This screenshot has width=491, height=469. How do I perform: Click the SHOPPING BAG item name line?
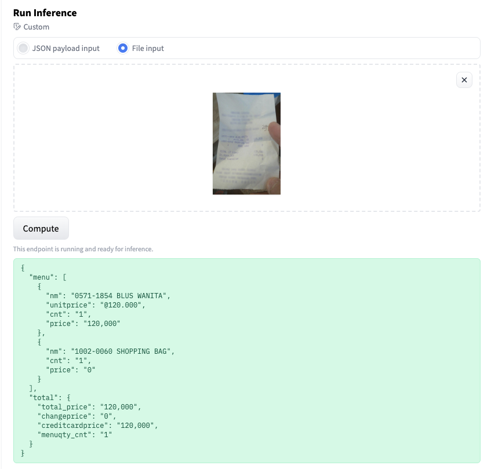click(x=110, y=351)
